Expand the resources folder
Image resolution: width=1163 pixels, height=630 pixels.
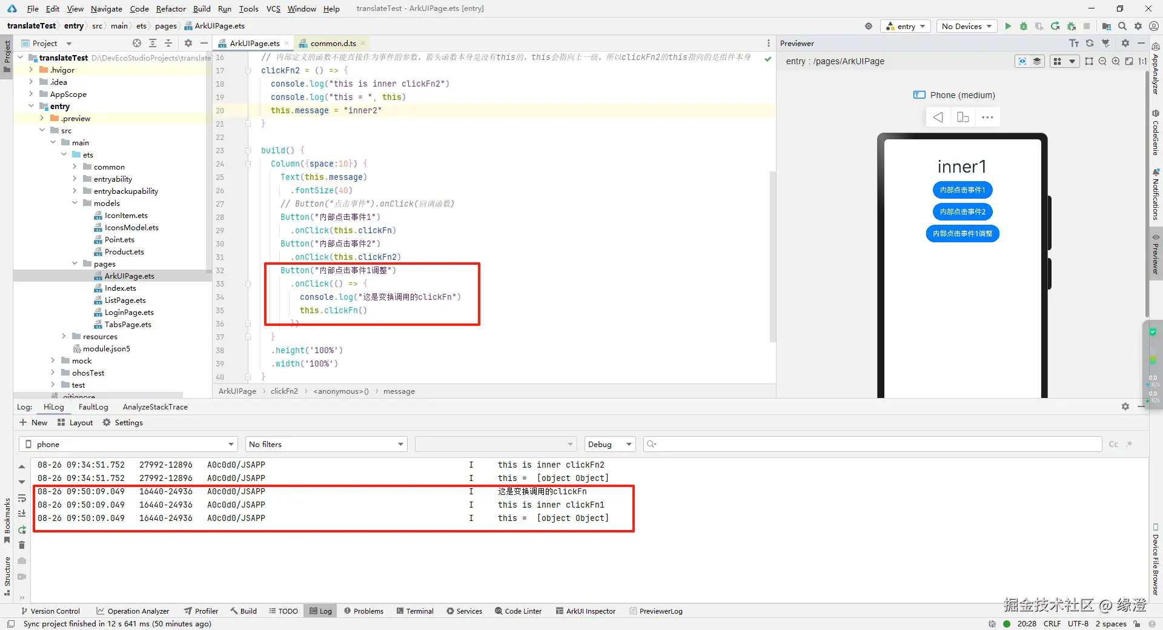click(x=64, y=336)
